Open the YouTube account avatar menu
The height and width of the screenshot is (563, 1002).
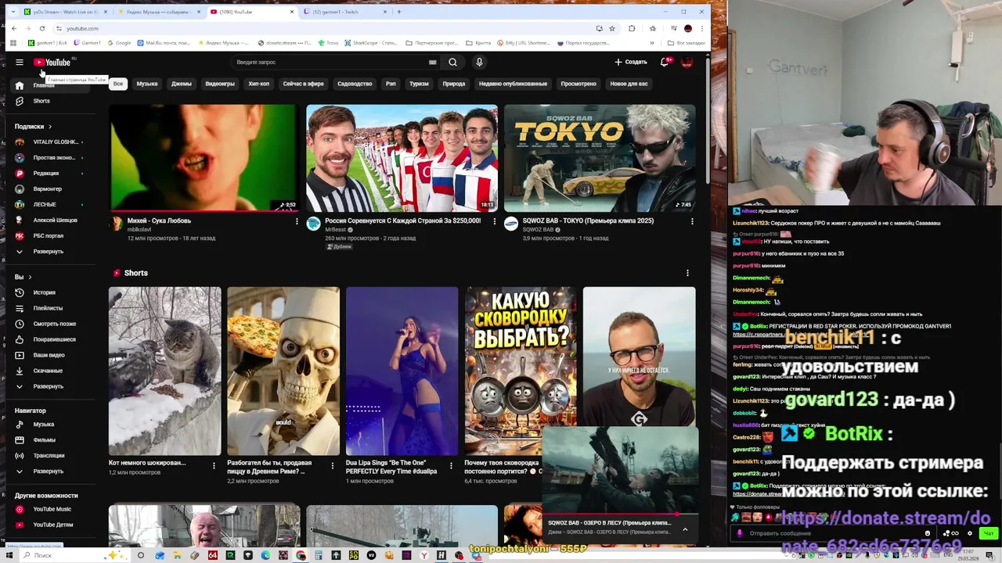(x=687, y=62)
